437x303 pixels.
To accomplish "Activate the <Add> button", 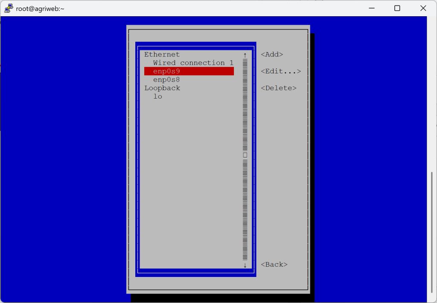I will pyautogui.click(x=272, y=55).
